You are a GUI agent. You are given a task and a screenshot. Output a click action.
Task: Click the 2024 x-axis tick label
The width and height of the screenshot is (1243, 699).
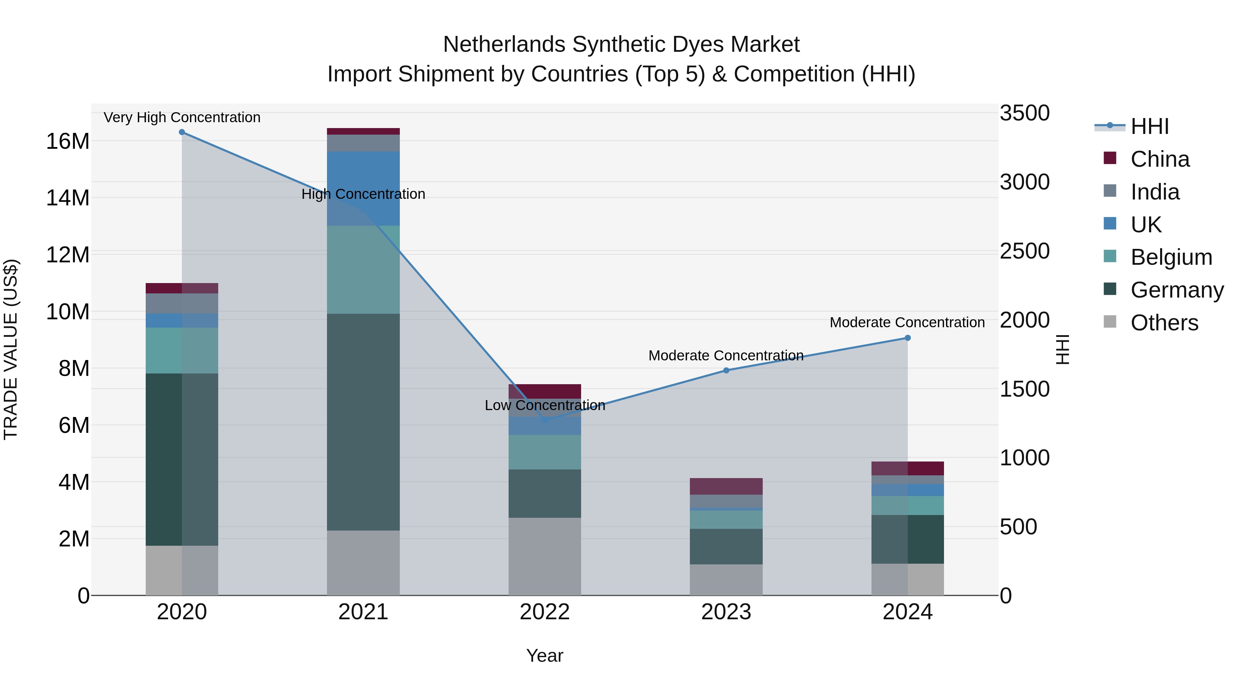908,612
